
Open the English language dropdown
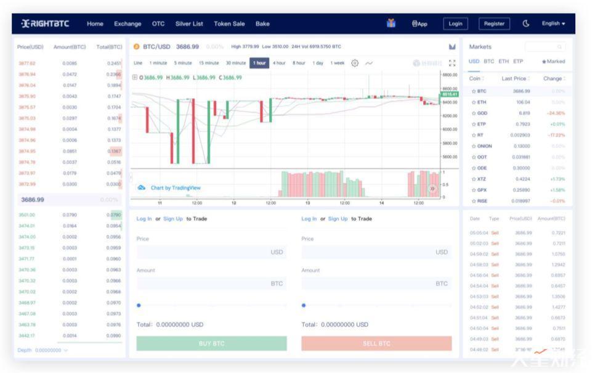[553, 23]
